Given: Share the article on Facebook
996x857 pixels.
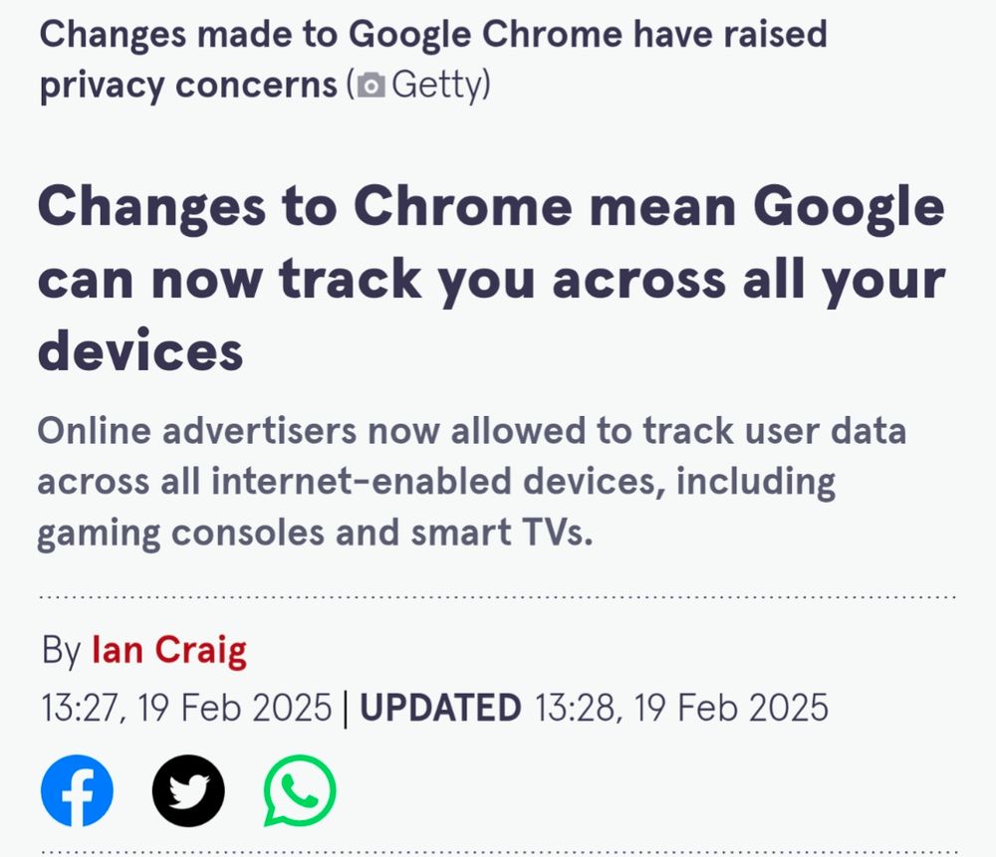Looking at the screenshot, I should [77, 790].
